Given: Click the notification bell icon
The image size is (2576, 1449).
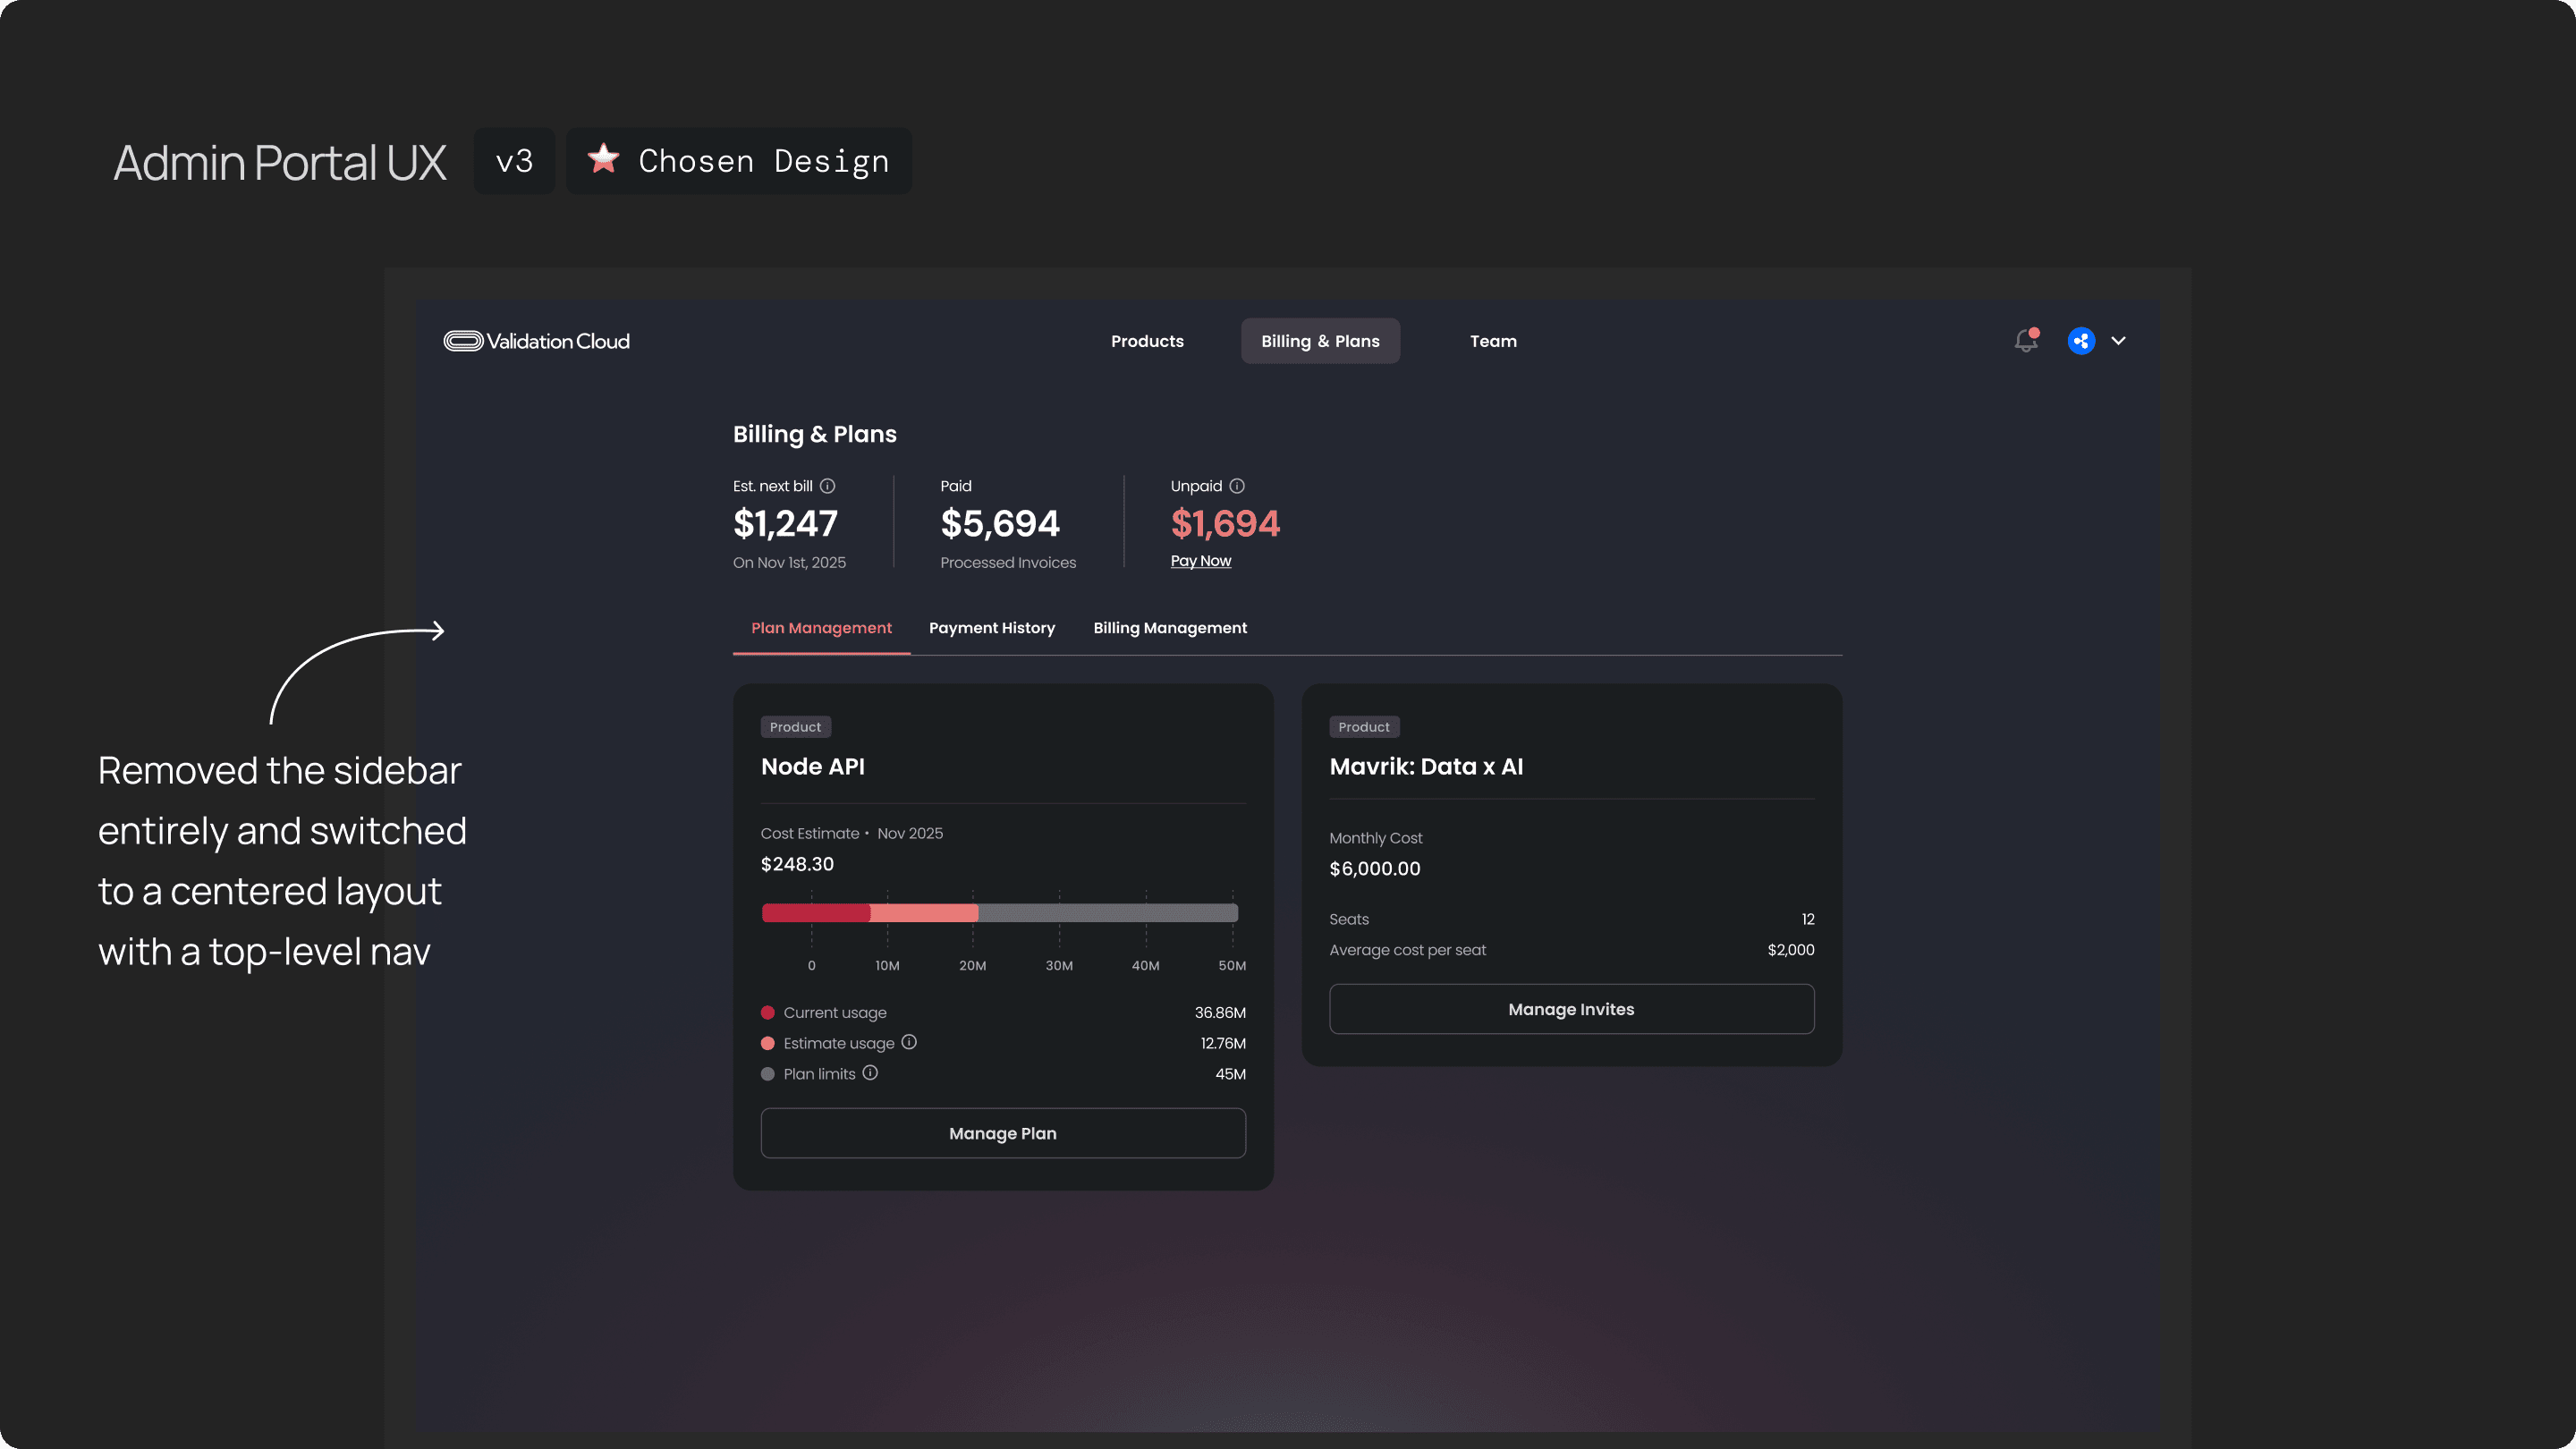Looking at the screenshot, I should pos(2025,341).
